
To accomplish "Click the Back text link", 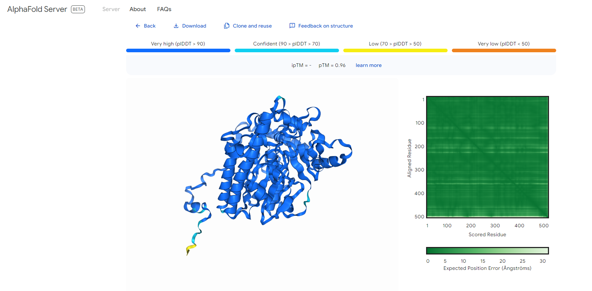I will point(149,26).
